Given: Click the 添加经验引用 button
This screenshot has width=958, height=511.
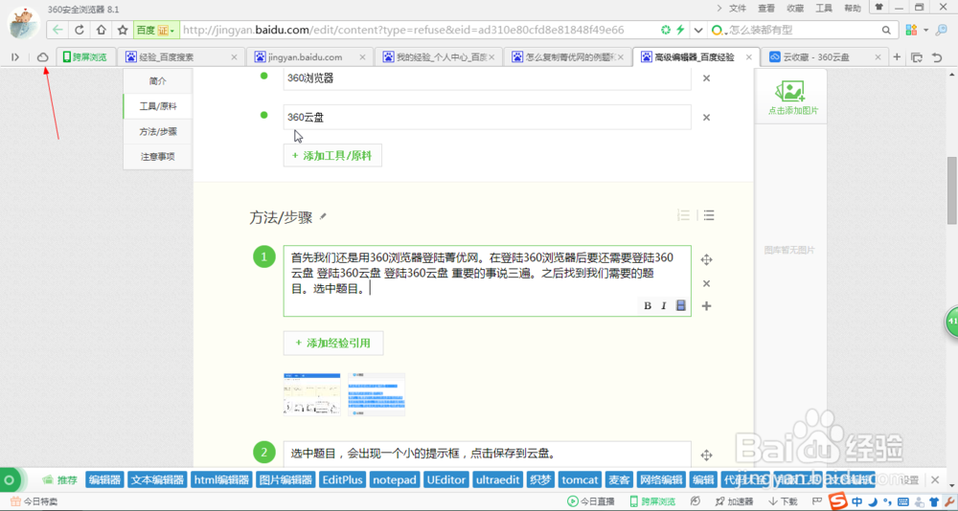Looking at the screenshot, I should pyautogui.click(x=333, y=344).
